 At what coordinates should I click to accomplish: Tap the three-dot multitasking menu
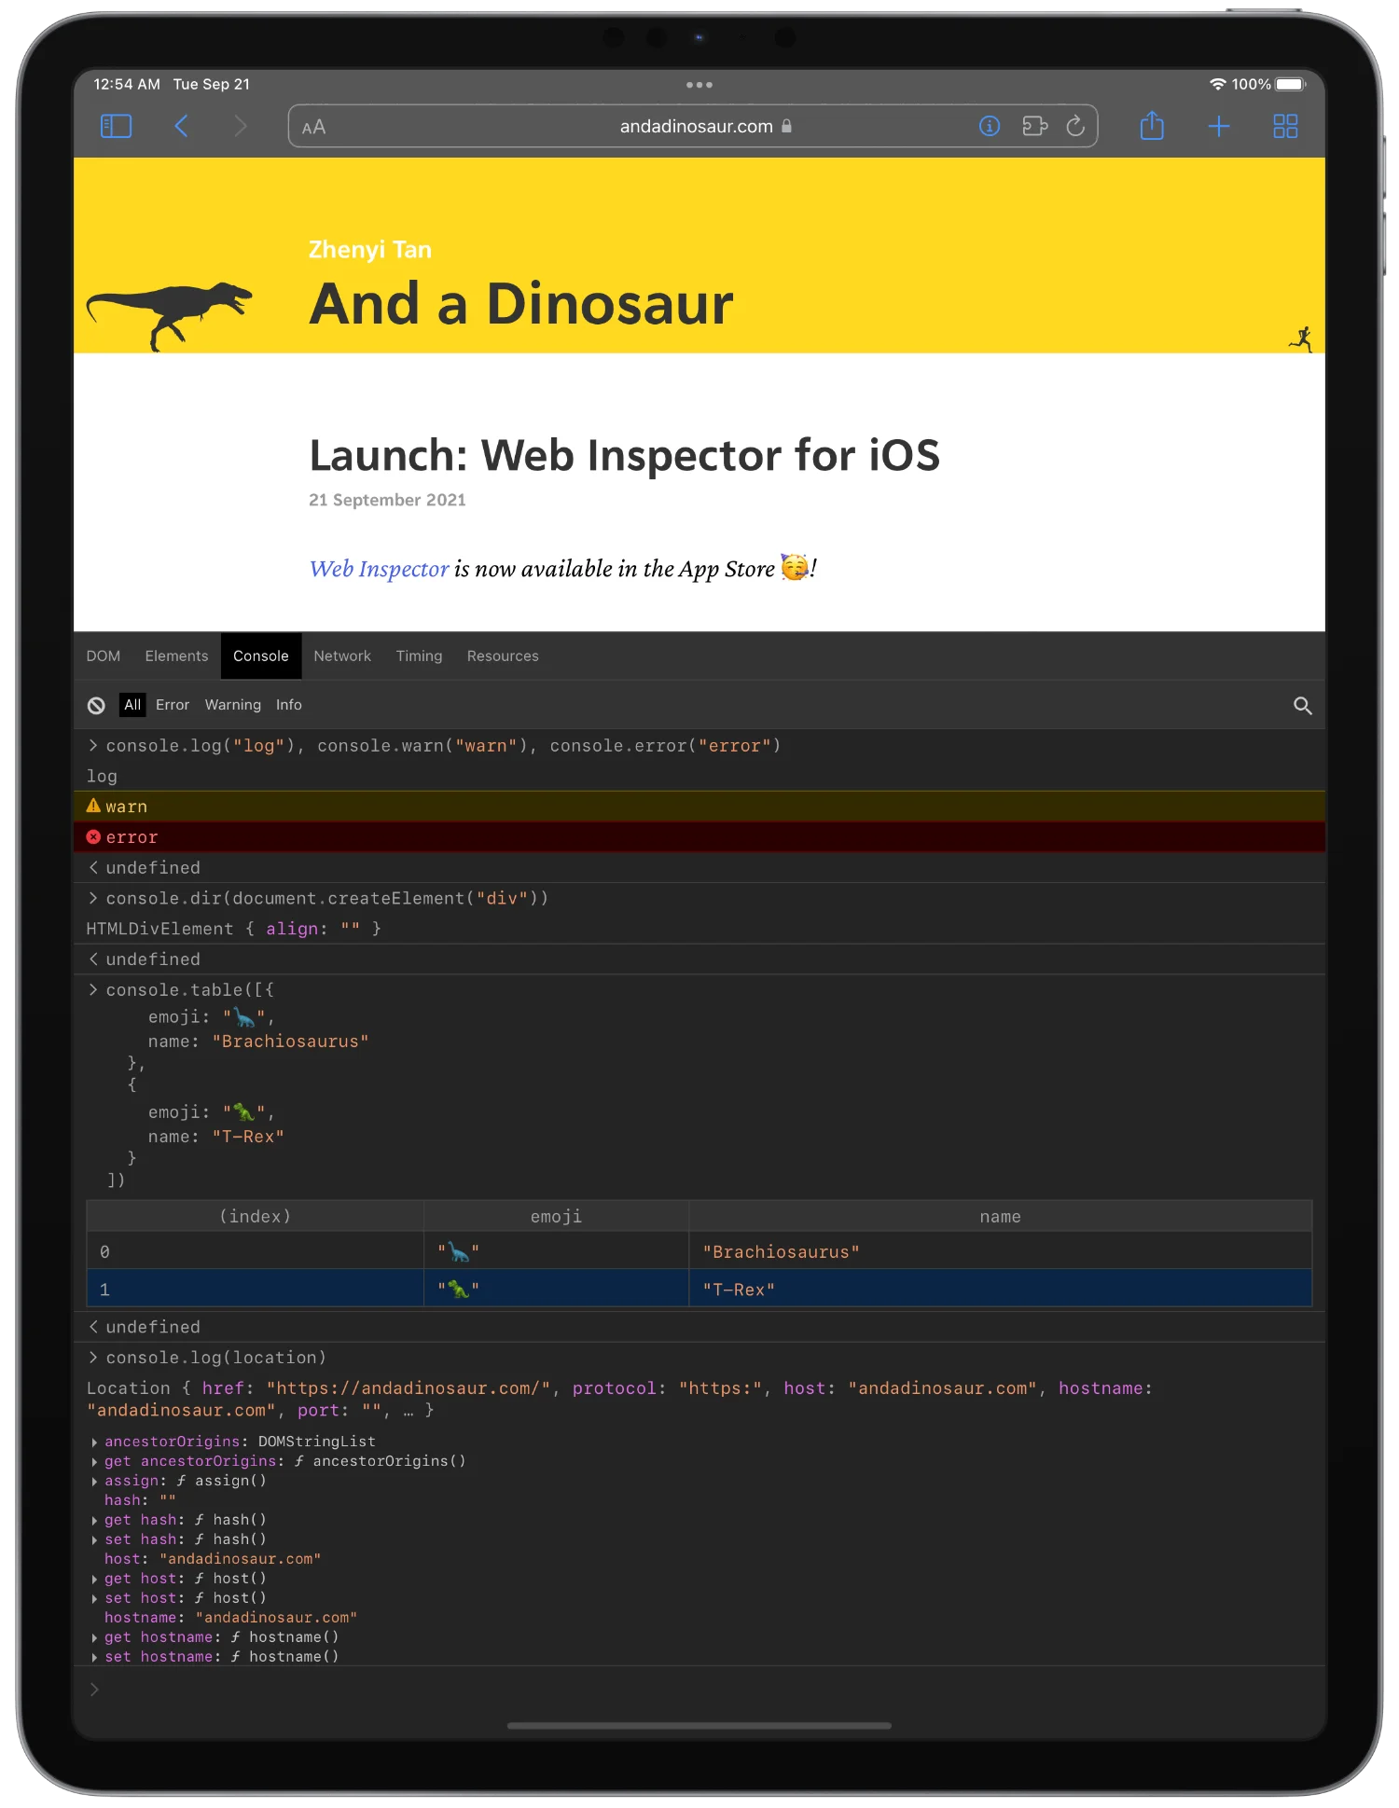point(699,85)
